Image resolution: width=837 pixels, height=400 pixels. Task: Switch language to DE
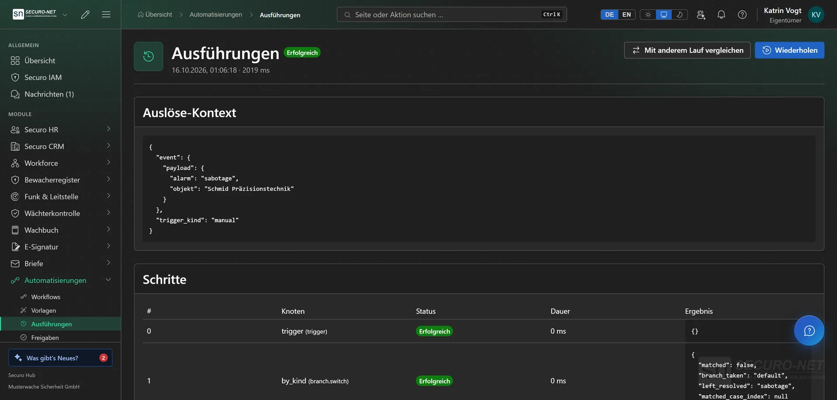609,14
